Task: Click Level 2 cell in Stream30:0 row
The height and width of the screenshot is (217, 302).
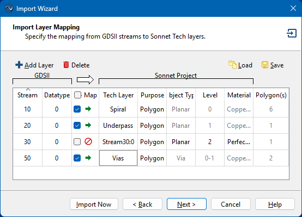Action: tap(210, 142)
